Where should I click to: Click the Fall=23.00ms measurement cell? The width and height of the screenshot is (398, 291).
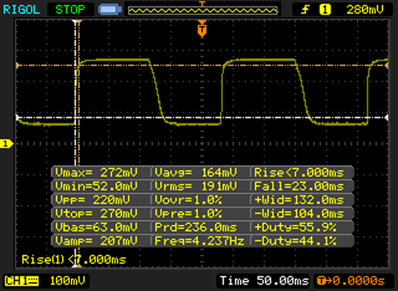(303, 187)
